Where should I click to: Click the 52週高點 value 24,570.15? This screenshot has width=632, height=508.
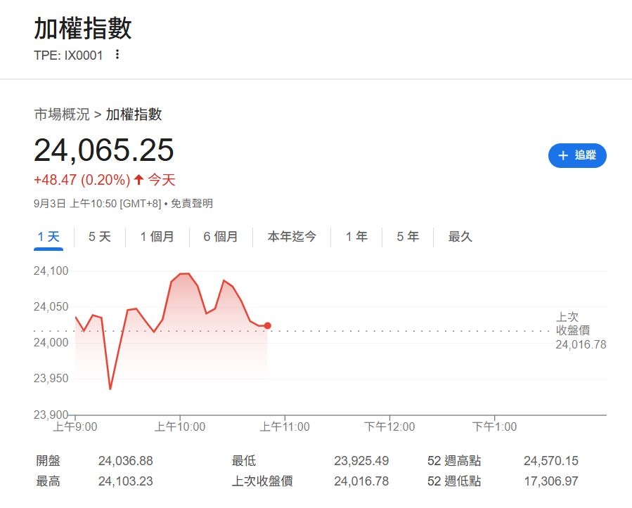coord(551,461)
